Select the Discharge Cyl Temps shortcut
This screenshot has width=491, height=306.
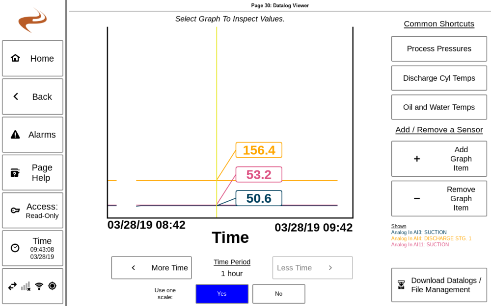[x=438, y=78]
